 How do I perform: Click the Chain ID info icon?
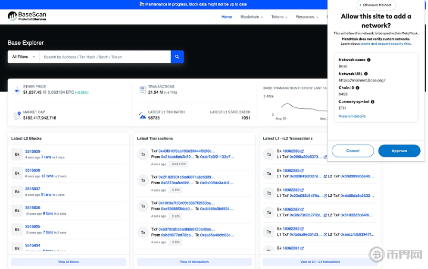tap(359, 88)
